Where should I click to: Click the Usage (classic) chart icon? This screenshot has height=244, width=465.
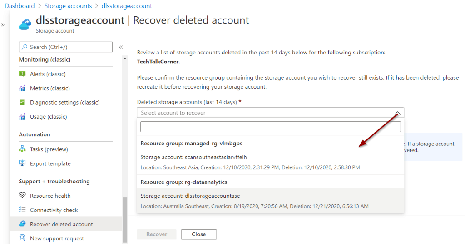point(22,116)
